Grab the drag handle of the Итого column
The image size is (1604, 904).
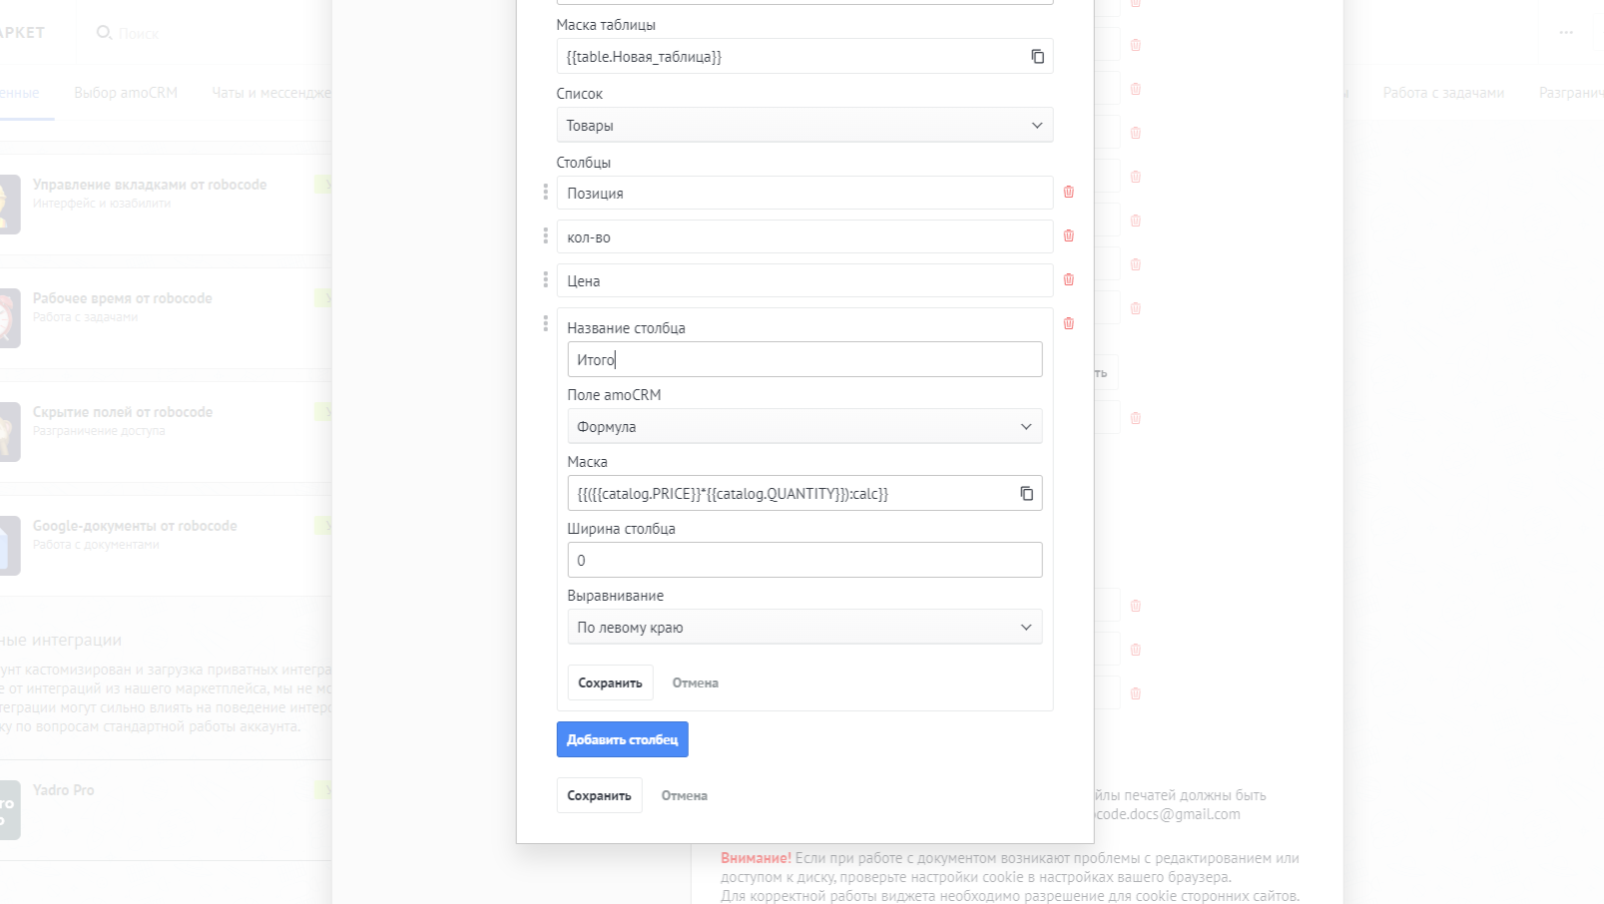545,323
